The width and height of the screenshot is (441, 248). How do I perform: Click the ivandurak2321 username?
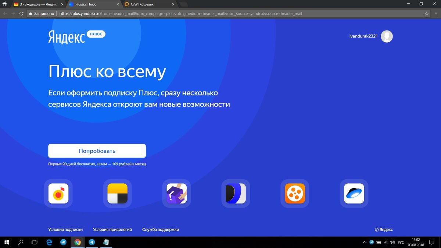pos(363,36)
